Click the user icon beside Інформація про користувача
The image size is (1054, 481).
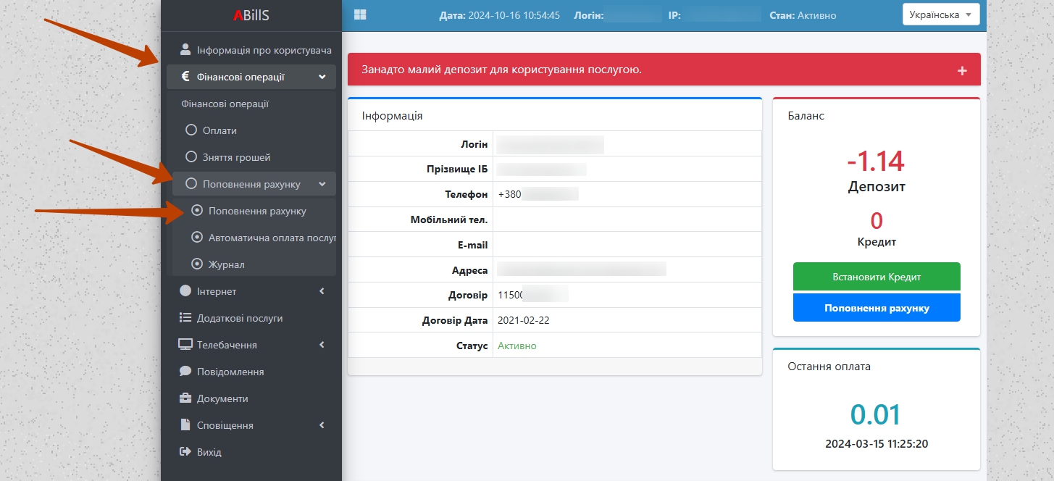(x=185, y=50)
